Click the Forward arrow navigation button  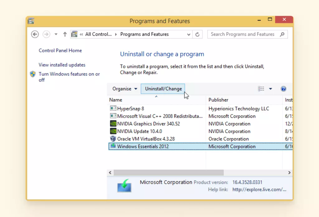(46, 34)
